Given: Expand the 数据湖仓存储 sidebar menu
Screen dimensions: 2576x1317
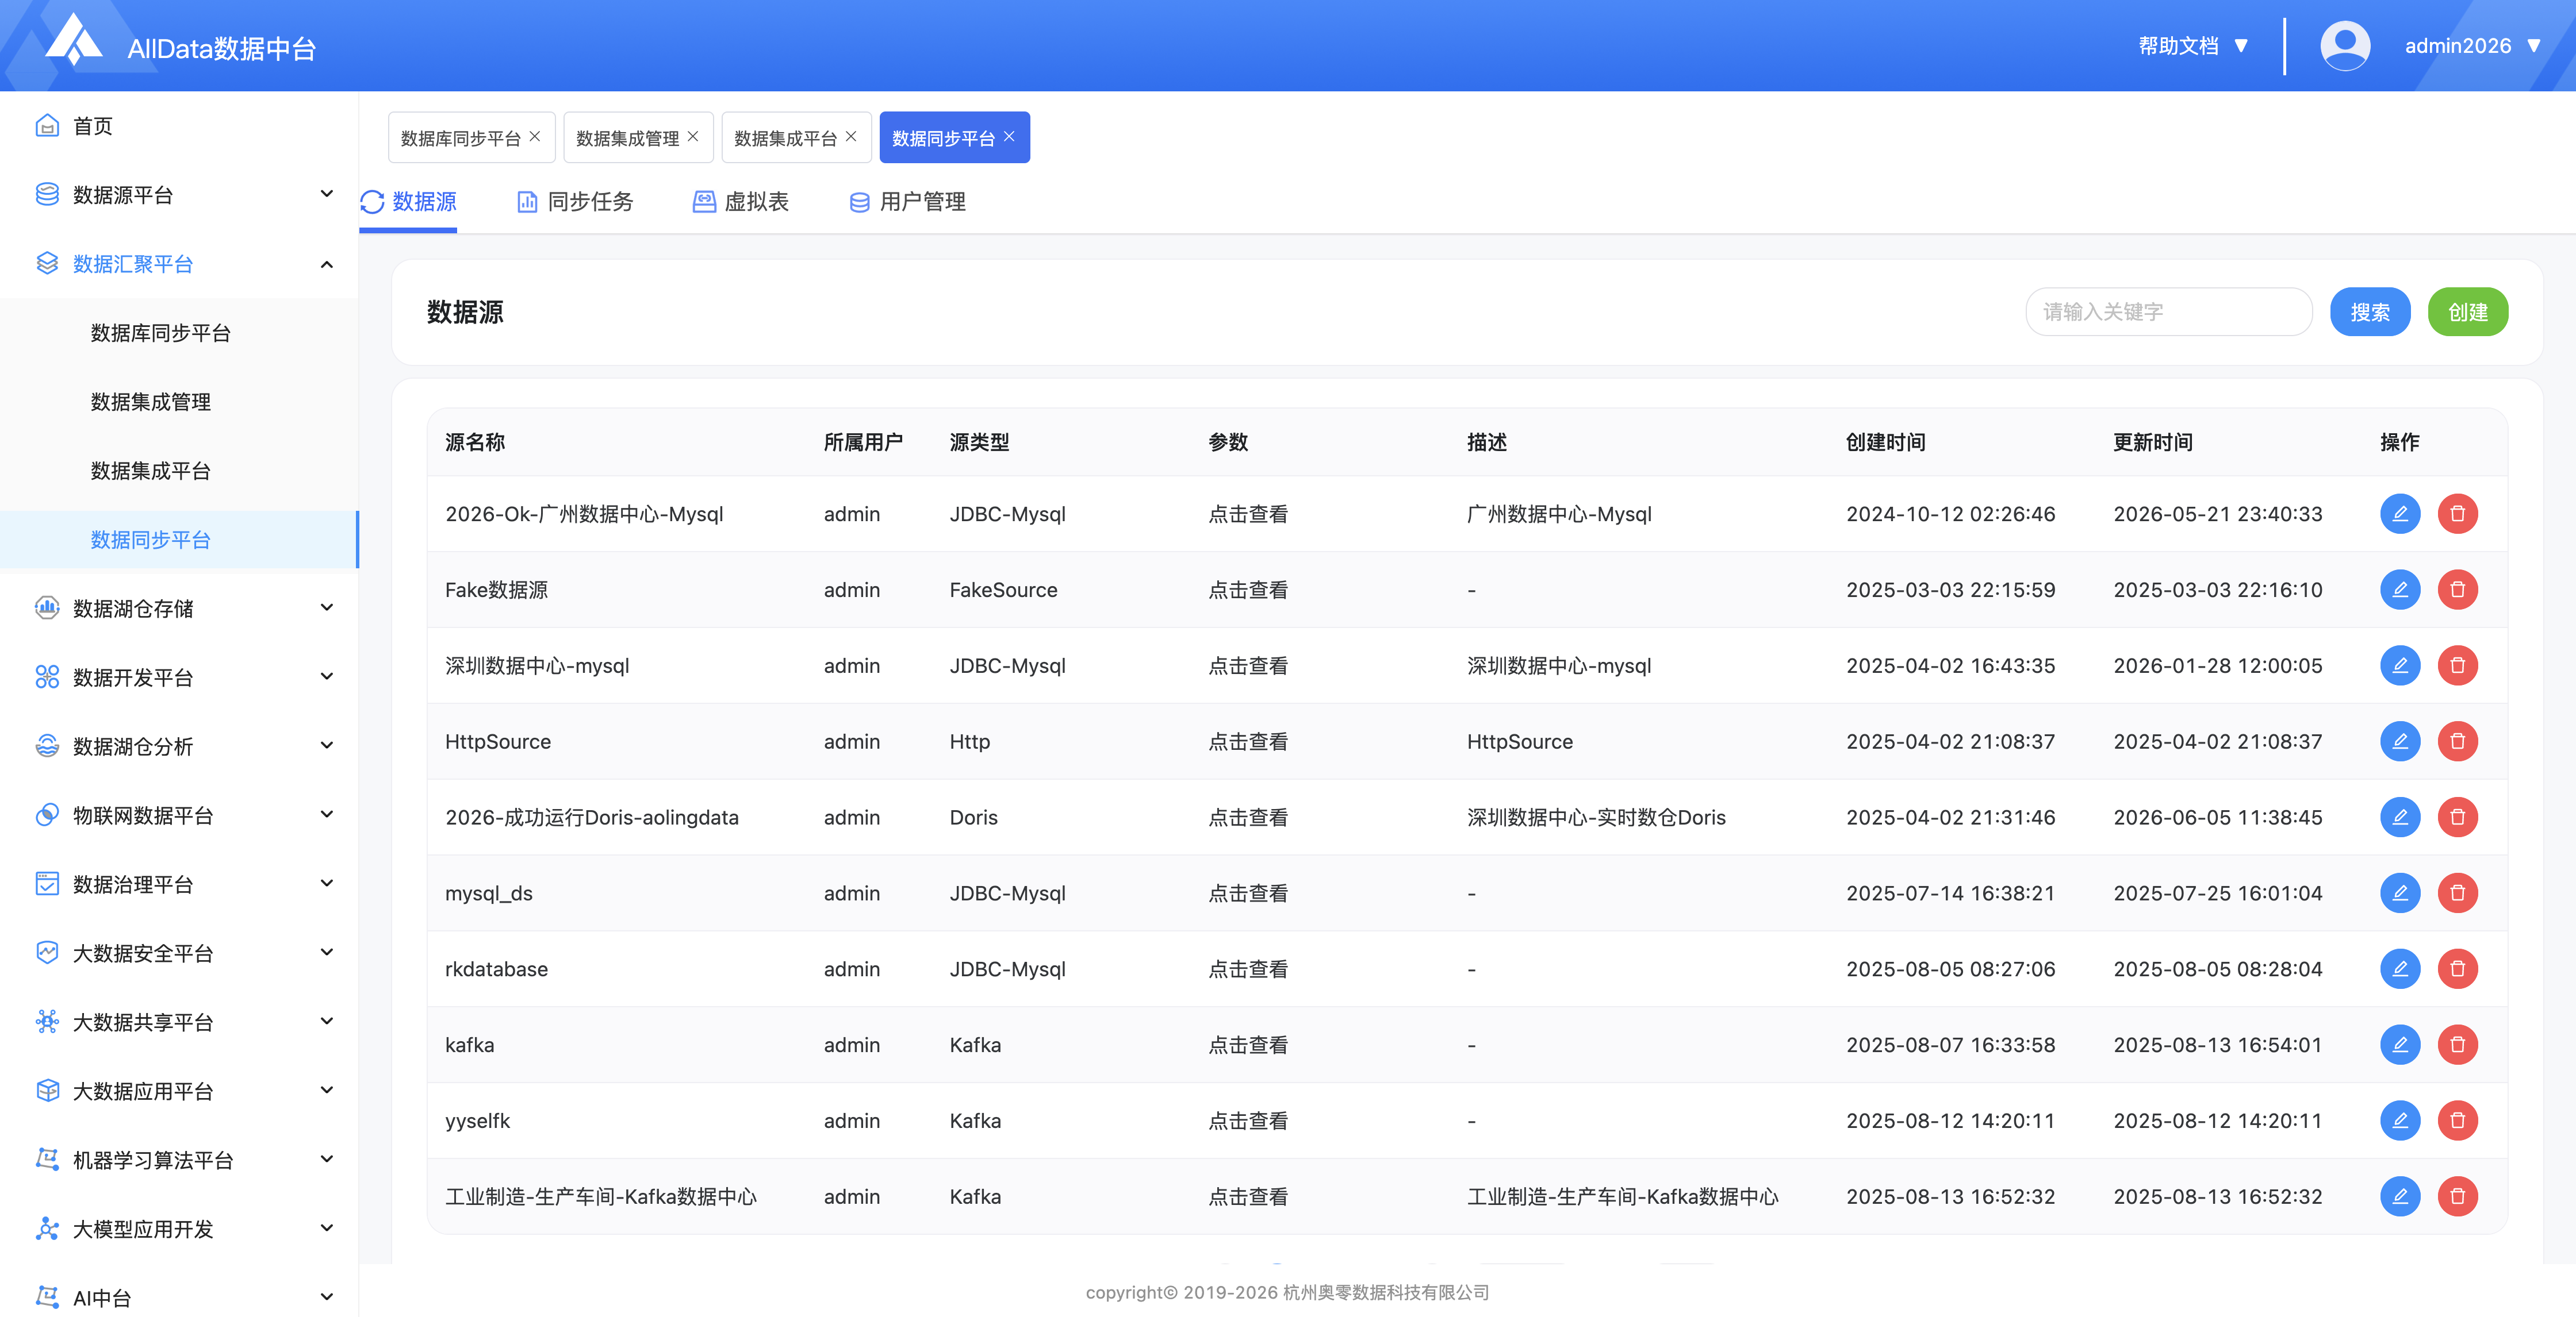Looking at the screenshot, I should [x=179, y=609].
